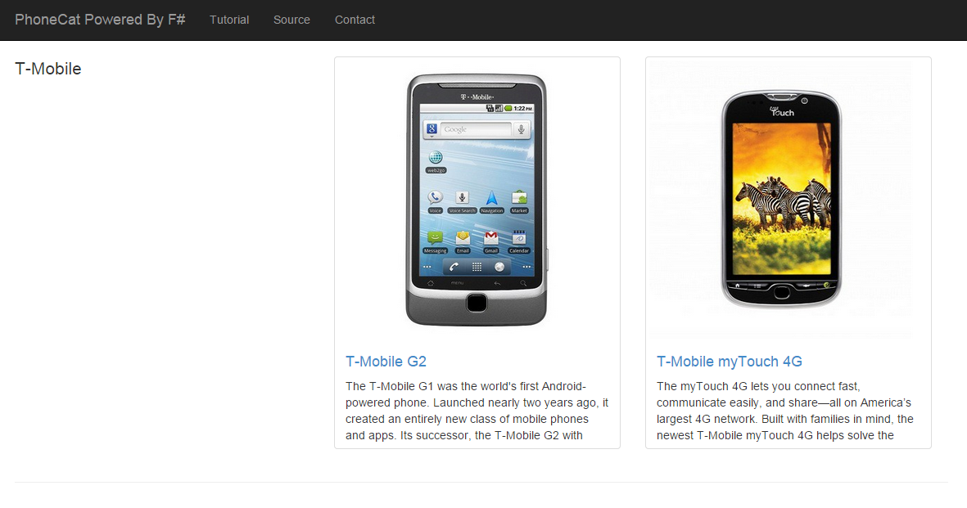Click the app grid icon in G2 dock
This screenshot has width=967, height=508.
tap(477, 267)
